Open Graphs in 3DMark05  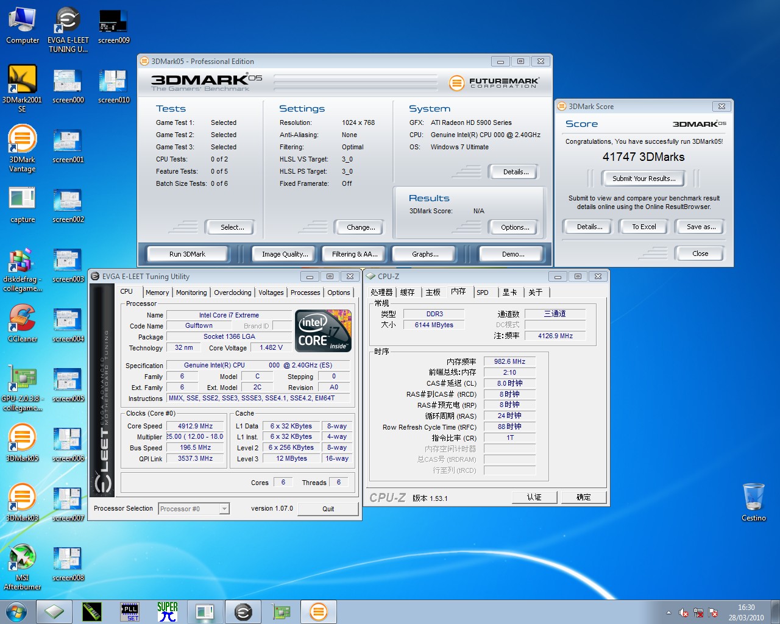(x=425, y=254)
